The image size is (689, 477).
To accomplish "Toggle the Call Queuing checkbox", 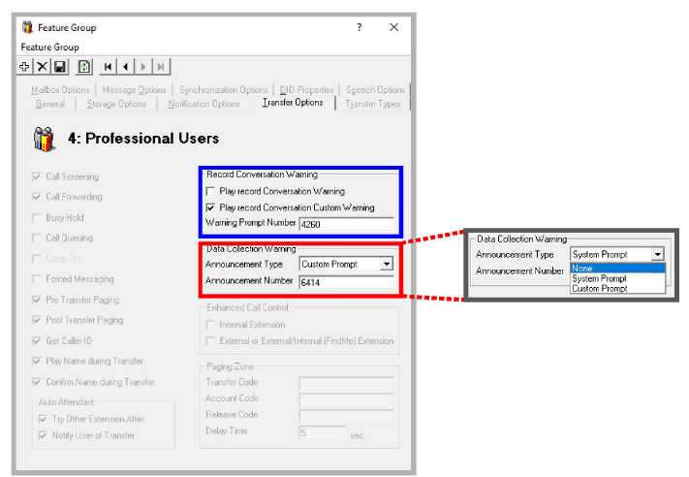I will point(37,238).
